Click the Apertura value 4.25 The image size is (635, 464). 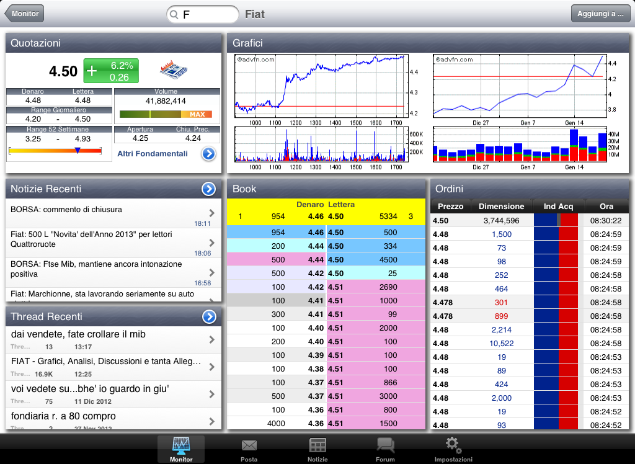tap(140, 138)
